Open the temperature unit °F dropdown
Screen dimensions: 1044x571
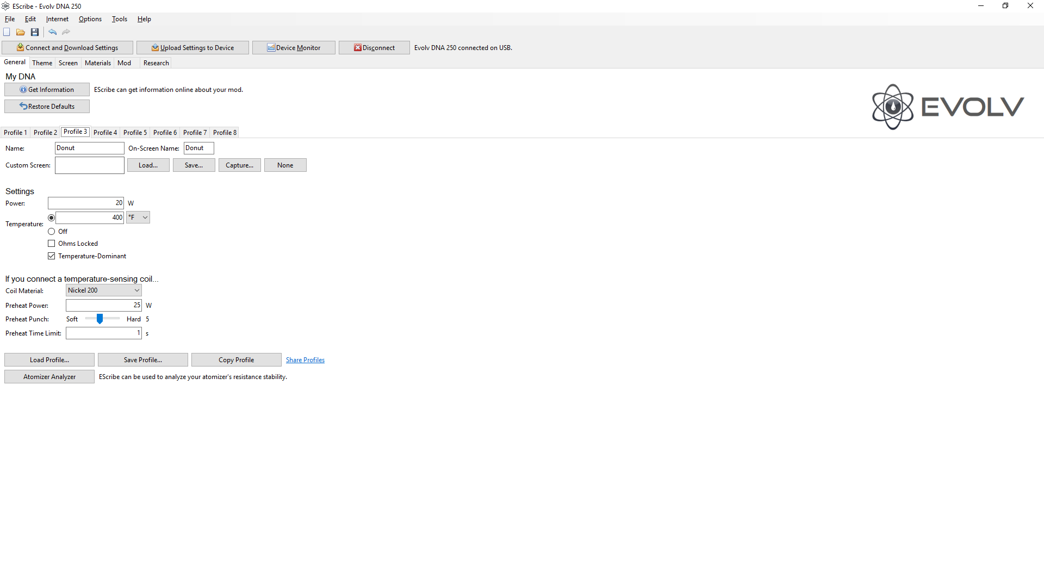[138, 218]
